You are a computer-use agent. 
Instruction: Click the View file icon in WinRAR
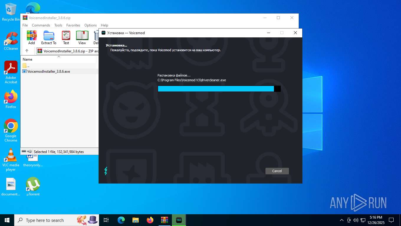[82, 38]
